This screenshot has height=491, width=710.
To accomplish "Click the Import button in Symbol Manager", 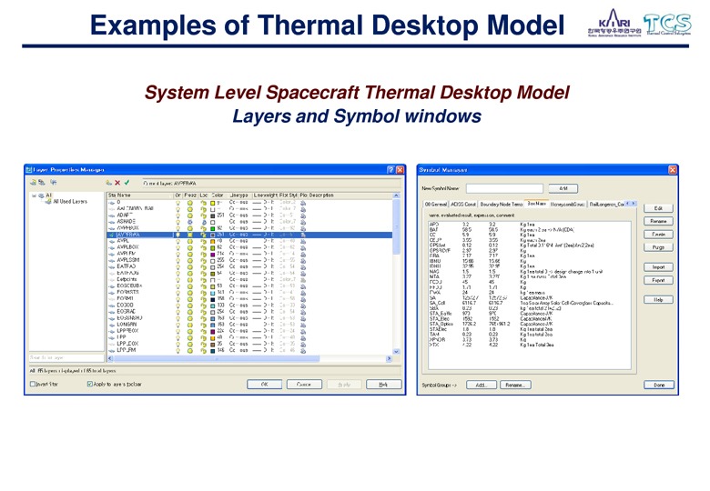I will (x=658, y=267).
